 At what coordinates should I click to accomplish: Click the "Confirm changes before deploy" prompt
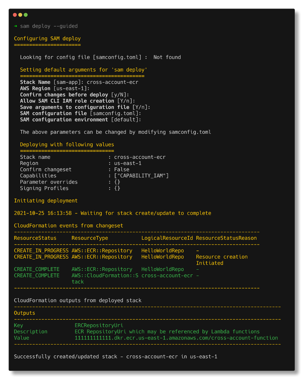(x=64, y=95)
